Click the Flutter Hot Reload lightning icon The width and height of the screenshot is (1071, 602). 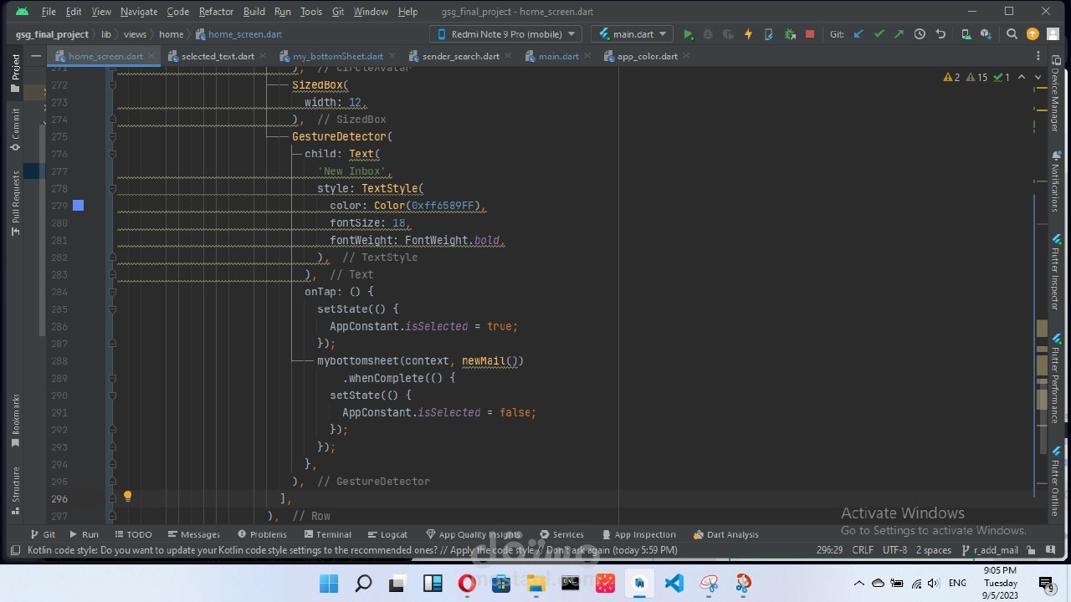[x=748, y=34]
